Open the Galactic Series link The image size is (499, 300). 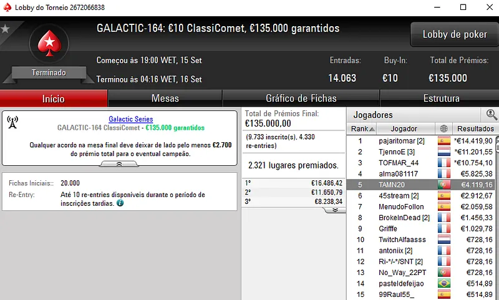coord(130,119)
